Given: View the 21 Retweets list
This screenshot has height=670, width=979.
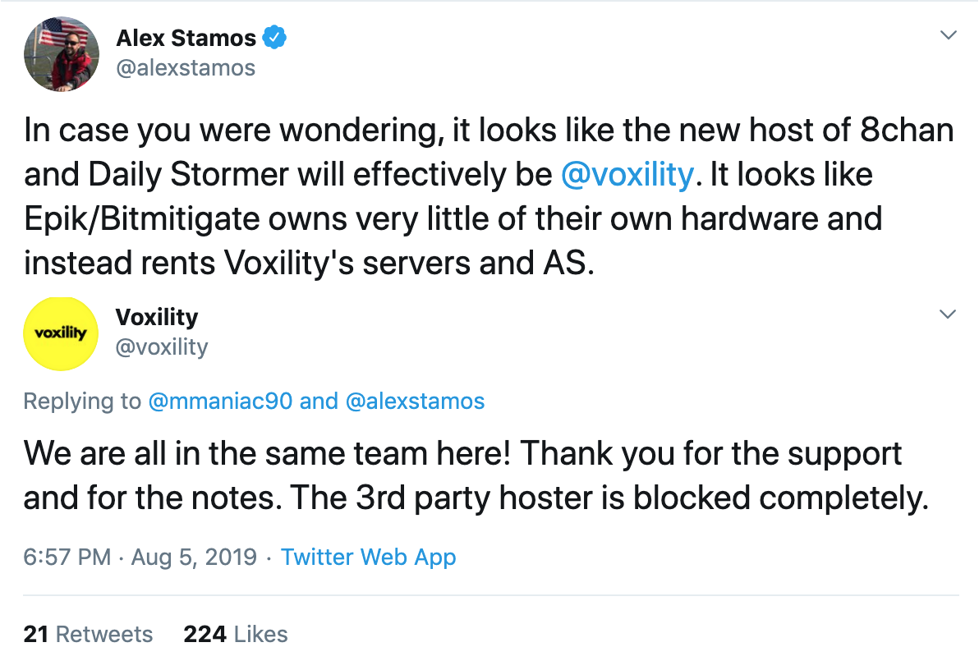Looking at the screenshot, I should point(88,634).
